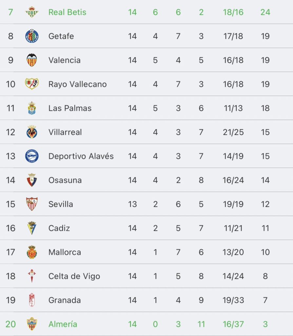Tap the Rayo Vallecano crest
The image size is (293, 336).
tap(32, 84)
